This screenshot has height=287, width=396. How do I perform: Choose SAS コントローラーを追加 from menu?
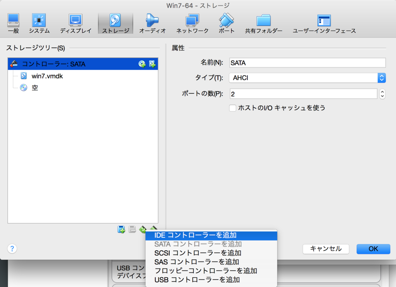coord(212,262)
